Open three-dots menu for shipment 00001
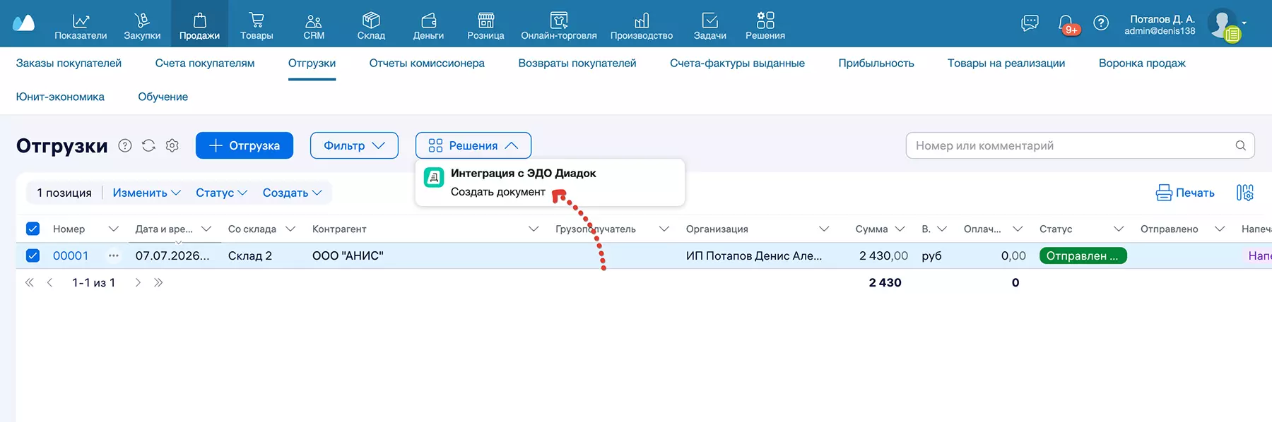Image resolution: width=1272 pixels, height=422 pixels. pos(113,255)
